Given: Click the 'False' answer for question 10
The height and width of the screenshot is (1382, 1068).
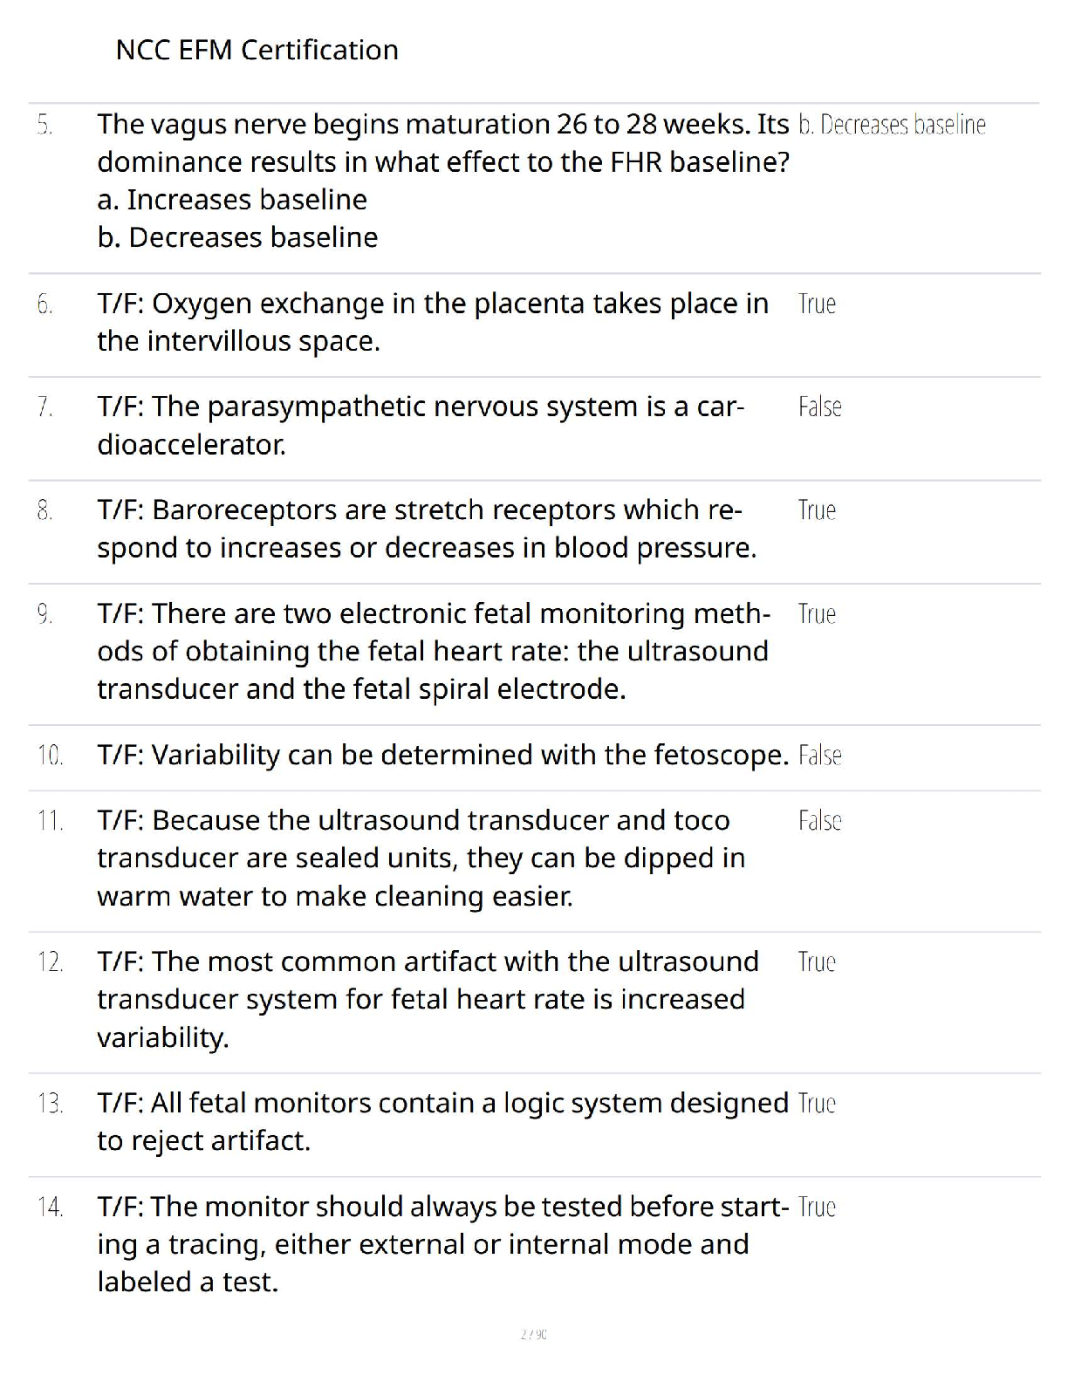Looking at the screenshot, I should [819, 756].
